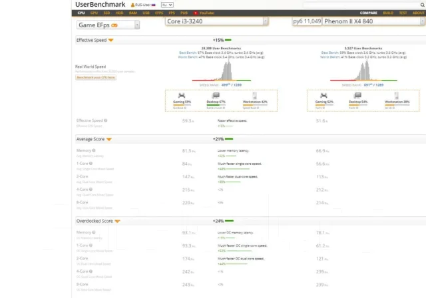
Task: Click '28,308 User Benchmarks' heading
Action: (x=221, y=49)
